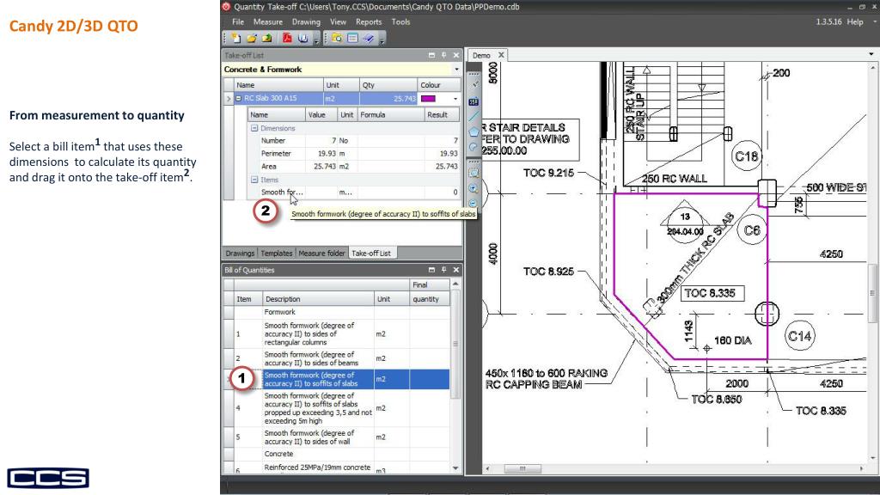880x495 pixels.
Task: Select the calibrate scale tool icon
Action: pyautogui.click(x=474, y=84)
